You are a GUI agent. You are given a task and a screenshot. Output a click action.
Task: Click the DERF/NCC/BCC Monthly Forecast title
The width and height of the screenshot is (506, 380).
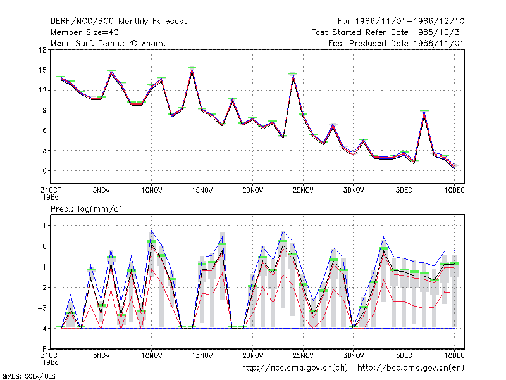pyautogui.click(x=118, y=22)
